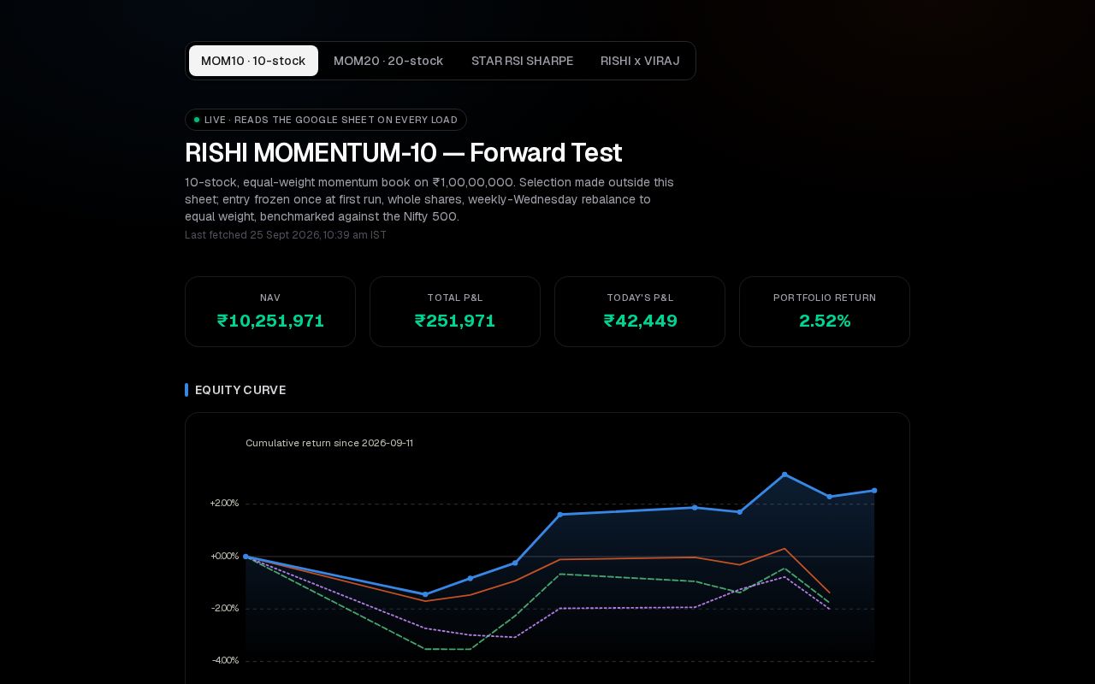
Task: Click the EQUITY CURVE section heading
Action: 240,390
